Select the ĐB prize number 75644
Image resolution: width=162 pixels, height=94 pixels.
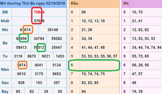coord(39,12)
